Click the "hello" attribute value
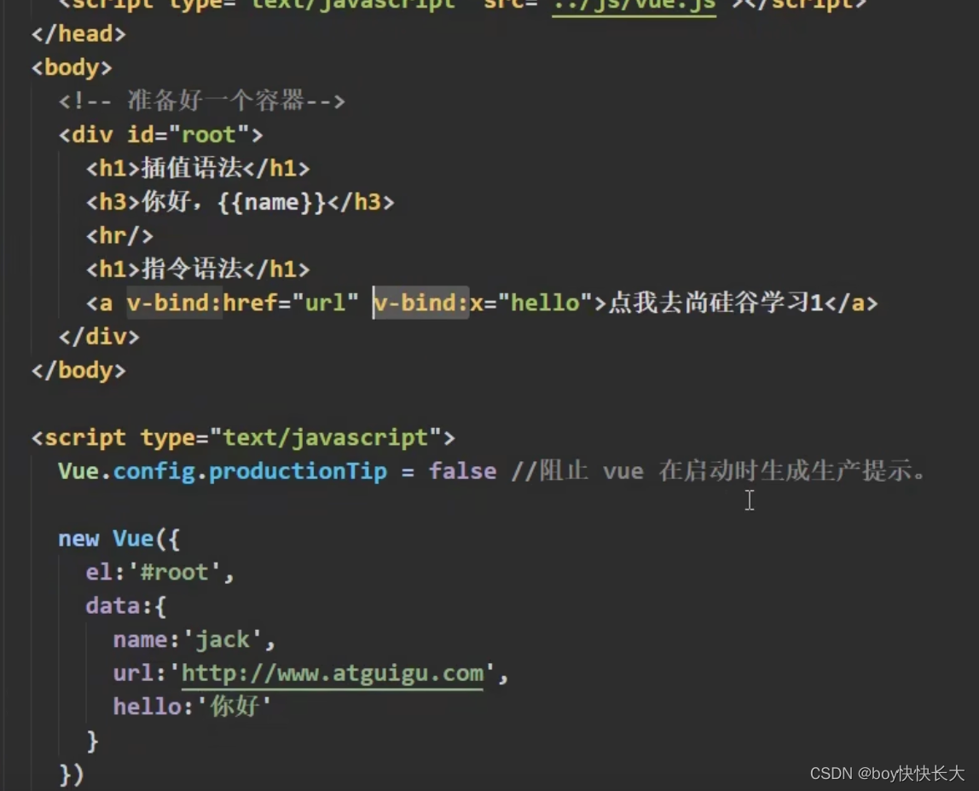 coord(545,303)
